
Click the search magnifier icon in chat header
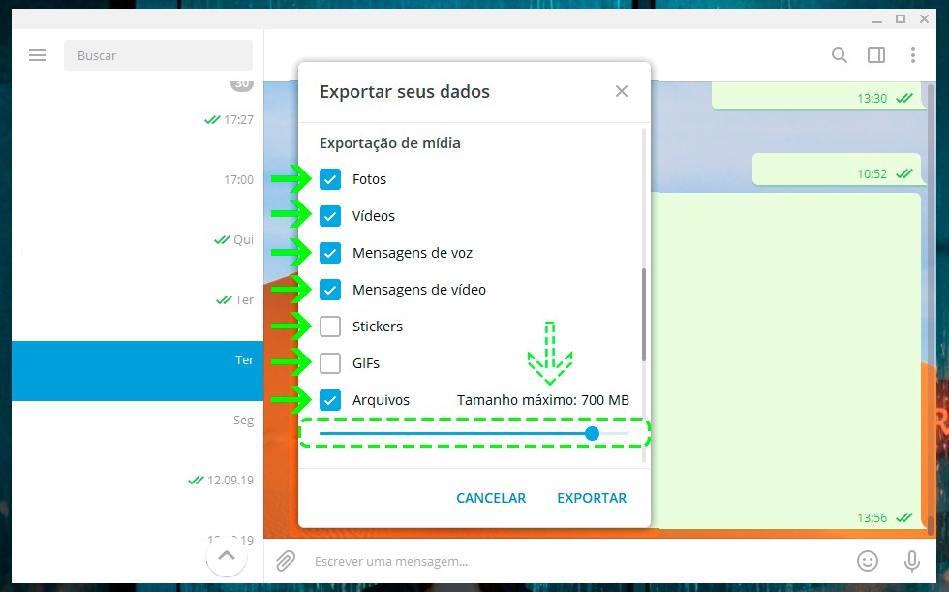[840, 55]
